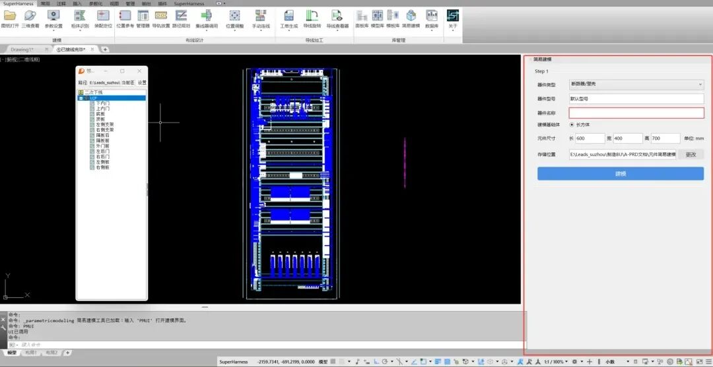Switch to the Drawing1 document tab

pyautogui.click(x=22, y=49)
